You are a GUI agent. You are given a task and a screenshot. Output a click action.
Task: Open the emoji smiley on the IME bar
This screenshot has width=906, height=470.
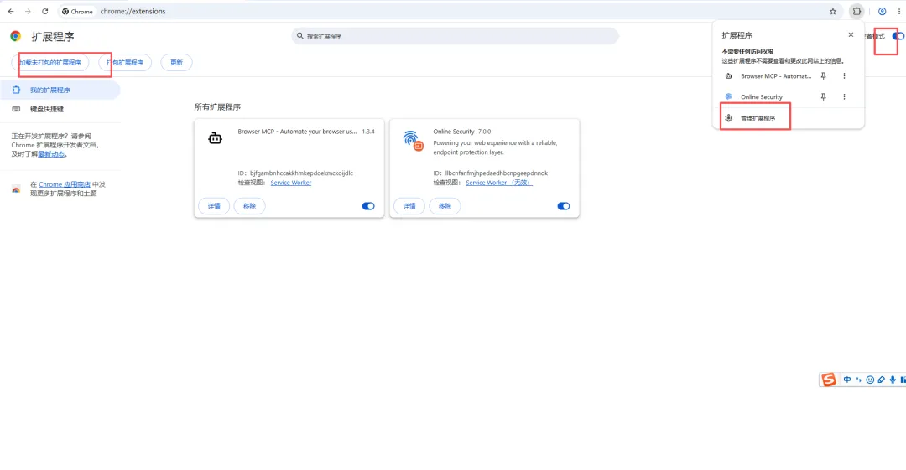tap(870, 380)
